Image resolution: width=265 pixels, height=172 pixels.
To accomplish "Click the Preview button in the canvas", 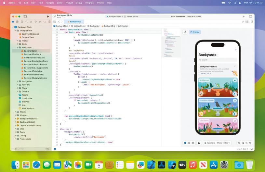I will pos(195,32).
